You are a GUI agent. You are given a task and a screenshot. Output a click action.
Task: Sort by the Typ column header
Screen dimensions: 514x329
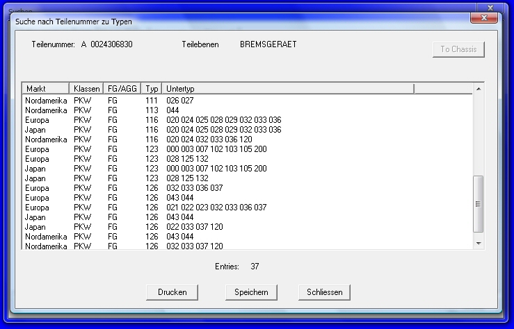pyautogui.click(x=152, y=89)
